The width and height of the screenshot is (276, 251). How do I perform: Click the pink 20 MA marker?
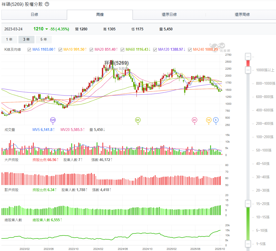(x=194, y=120)
